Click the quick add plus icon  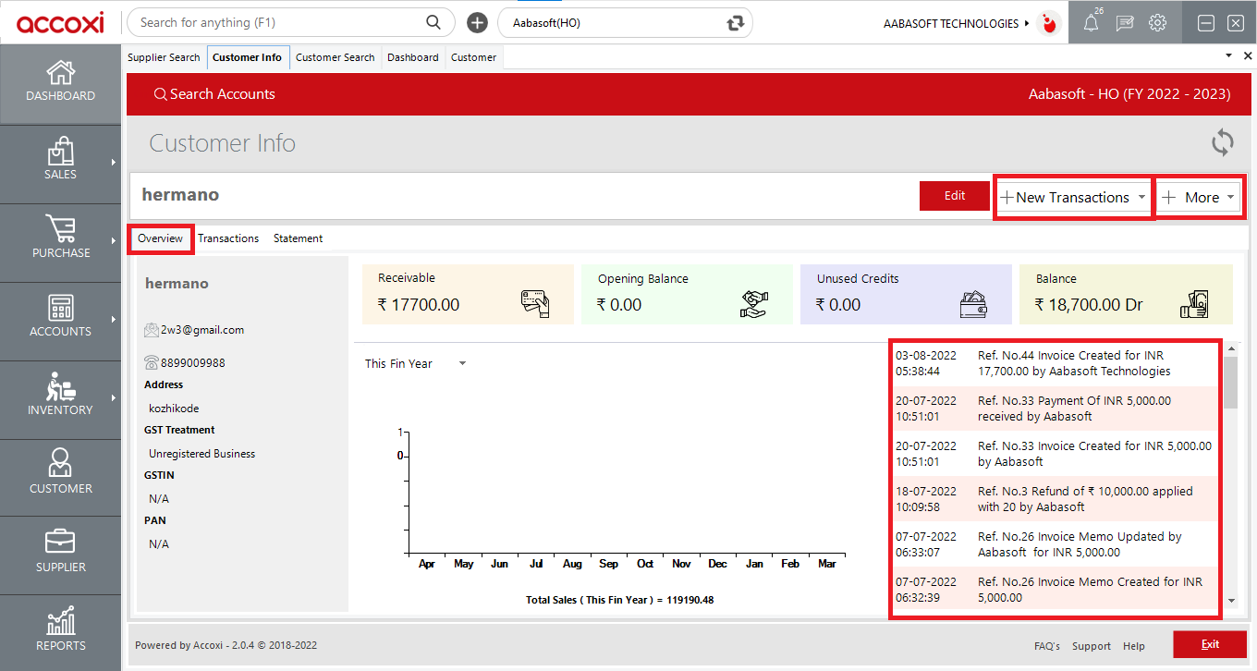pos(477,22)
